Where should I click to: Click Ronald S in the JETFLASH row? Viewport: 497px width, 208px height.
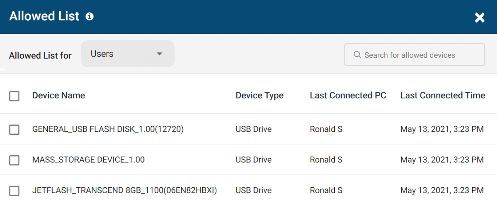(326, 191)
